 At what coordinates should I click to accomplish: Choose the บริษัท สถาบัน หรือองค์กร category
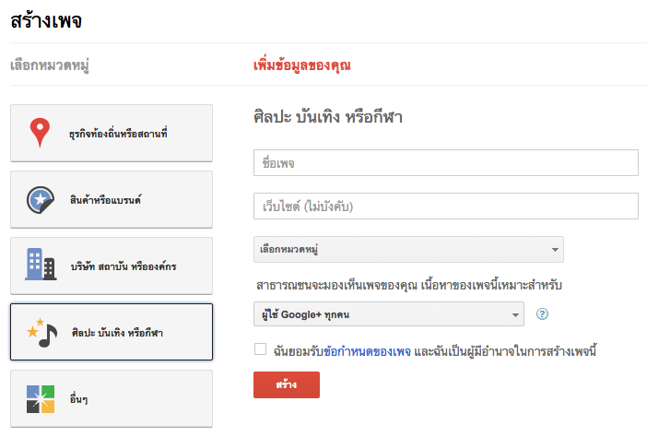[112, 266]
